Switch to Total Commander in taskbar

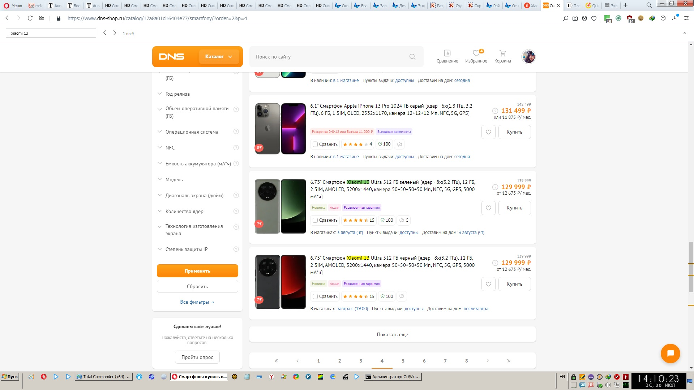click(x=103, y=377)
